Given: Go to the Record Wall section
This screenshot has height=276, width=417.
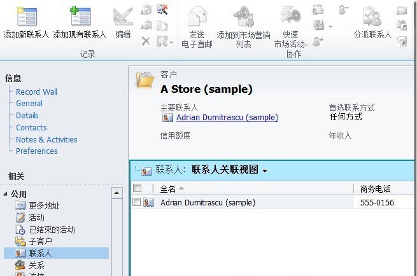Looking at the screenshot, I should [x=36, y=92].
